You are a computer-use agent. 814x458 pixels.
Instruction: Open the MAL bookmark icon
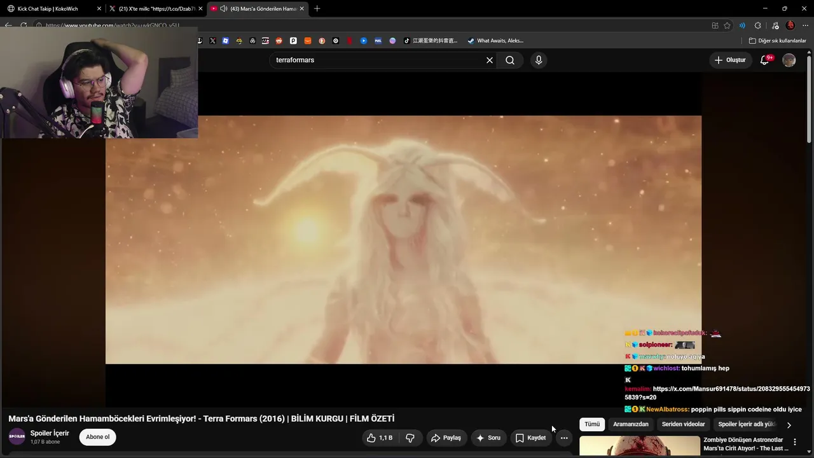pos(378,41)
